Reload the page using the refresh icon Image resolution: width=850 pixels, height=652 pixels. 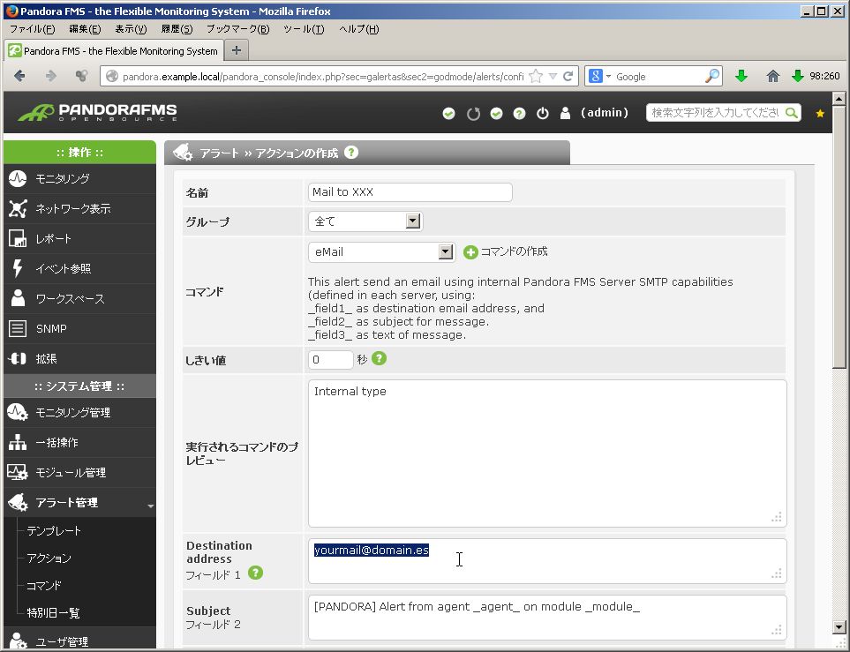(568, 76)
